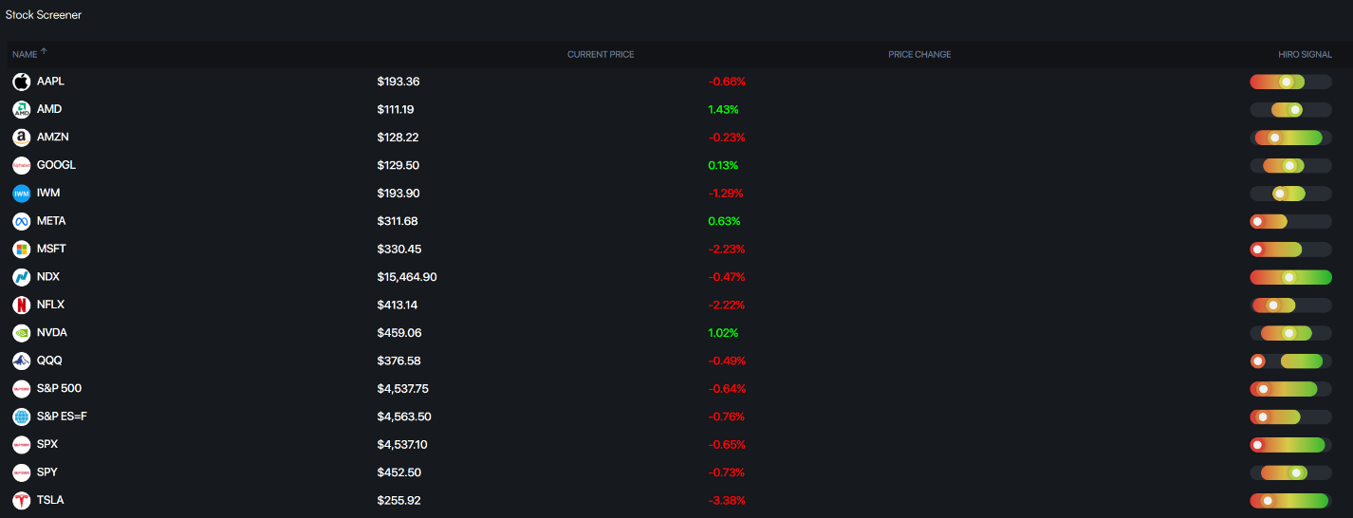The image size is (1353, 518).
Task: Click the NDX HIRO signal bar
Action: (x=1291, y=277)
